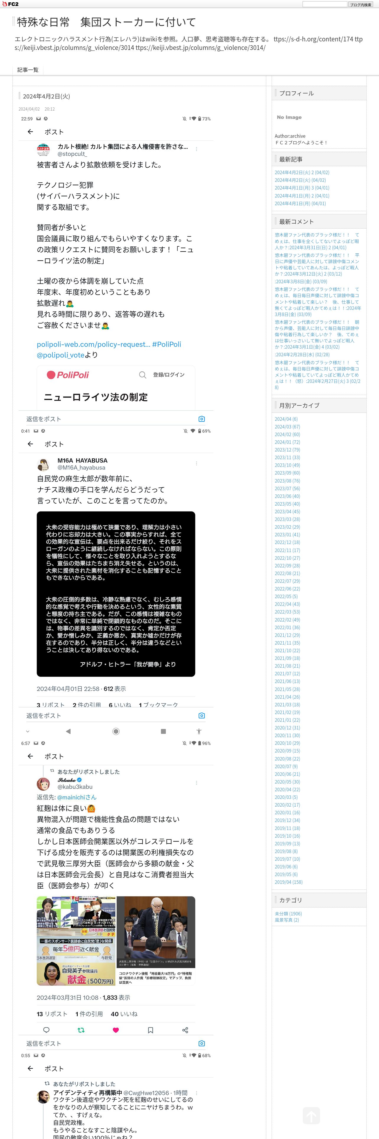Screen dimensions: 379x1139
Task: Open the 記事一覧 tab
Action: (28, 70)
